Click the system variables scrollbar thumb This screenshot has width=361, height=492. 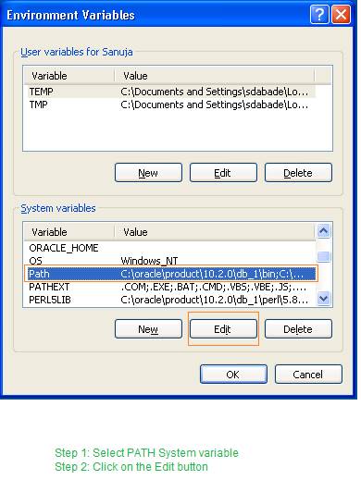tap(324, 256)
